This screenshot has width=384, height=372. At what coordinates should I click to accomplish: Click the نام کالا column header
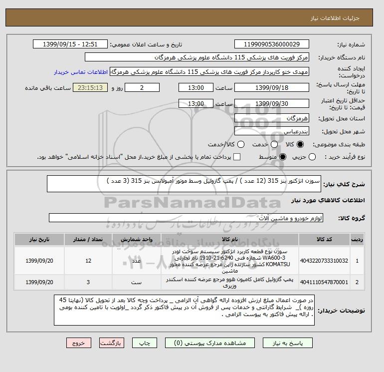(x=230, y=239)
